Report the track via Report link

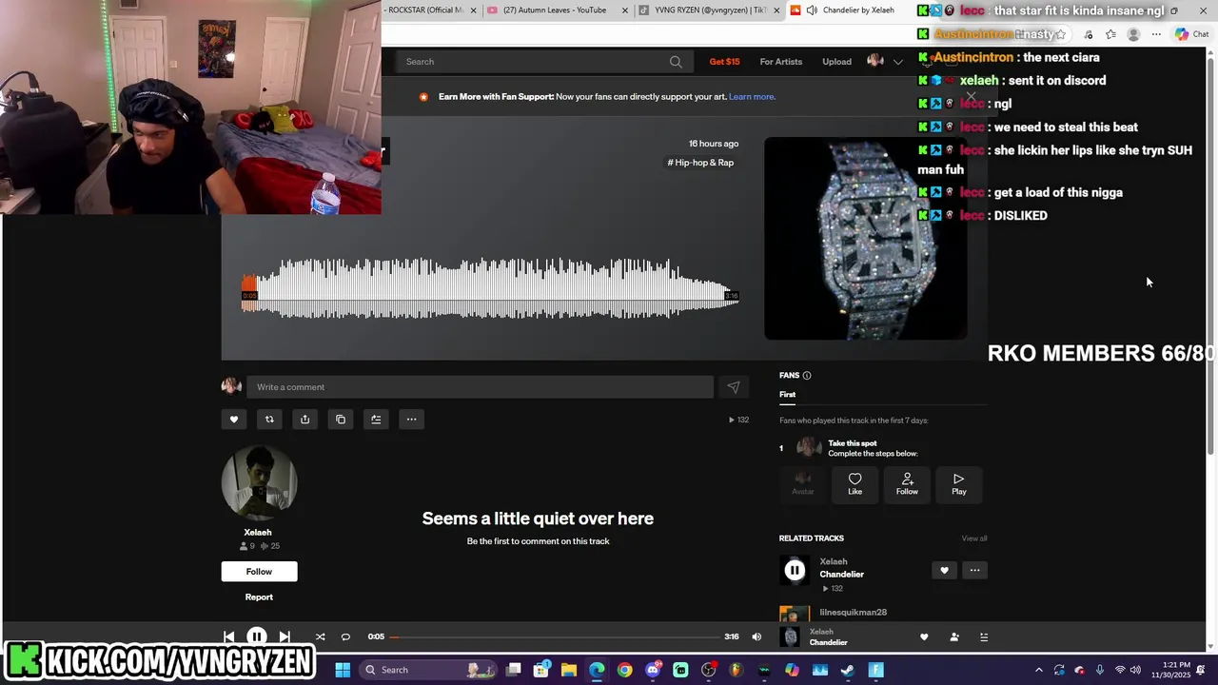(259, 597)
